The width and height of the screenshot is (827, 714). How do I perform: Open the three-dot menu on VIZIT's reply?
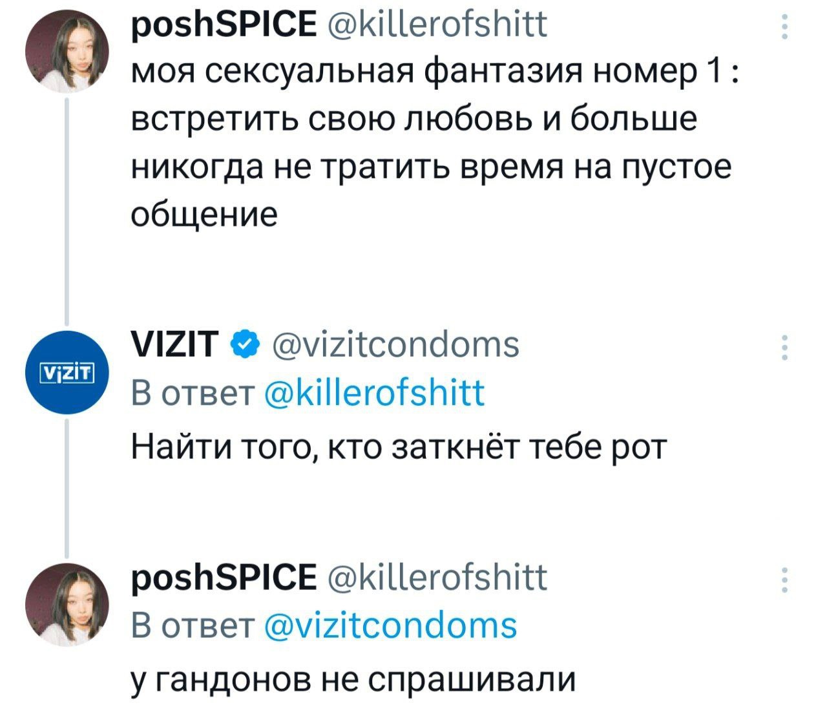pos(784,347)
